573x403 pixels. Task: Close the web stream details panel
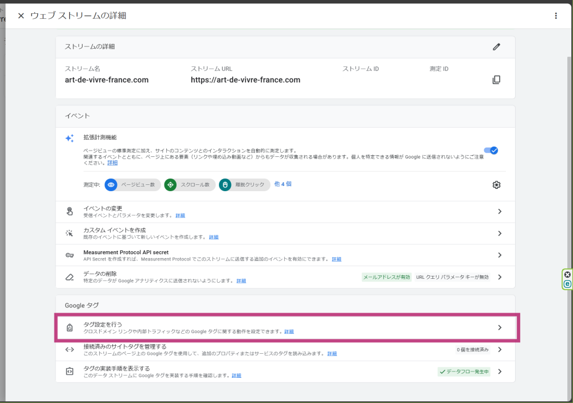[x=21, y=15]
